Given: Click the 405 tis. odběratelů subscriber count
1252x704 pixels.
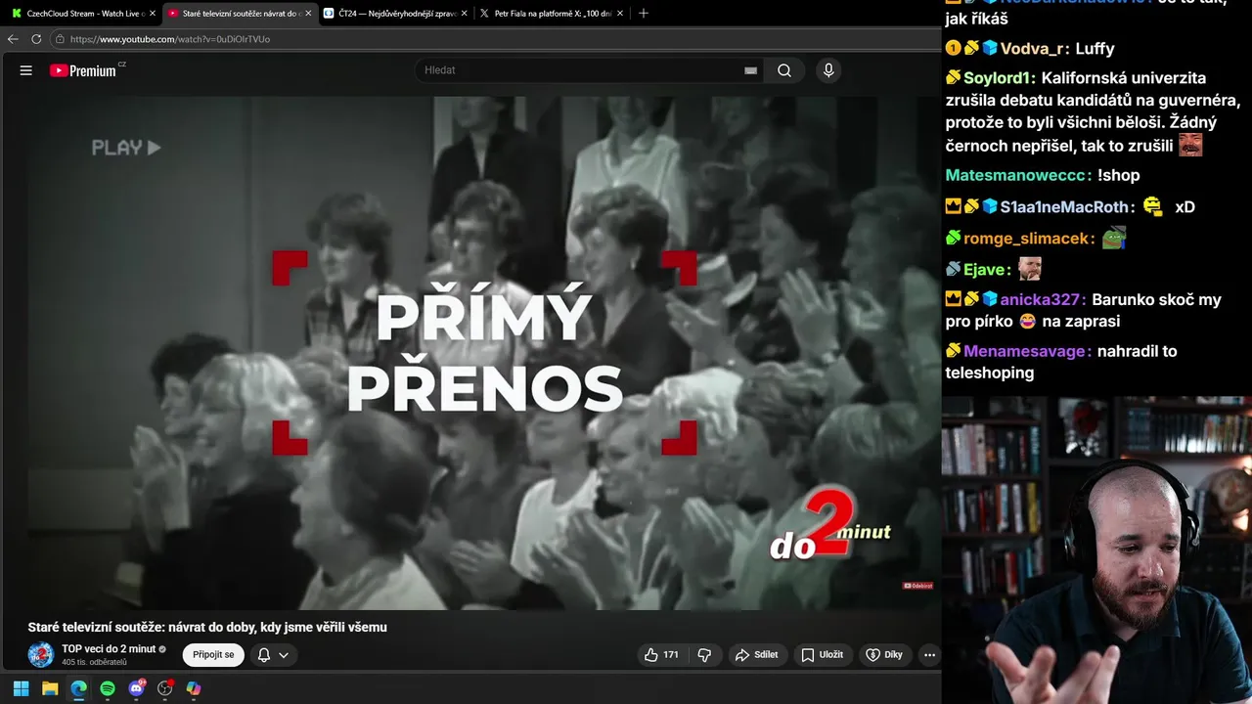Looking at the screenshot, I should click(94, 663).
